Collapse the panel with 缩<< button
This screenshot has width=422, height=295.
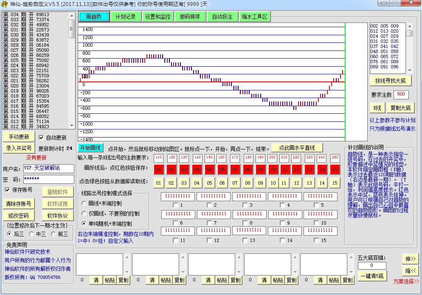(x=410, y=270)
